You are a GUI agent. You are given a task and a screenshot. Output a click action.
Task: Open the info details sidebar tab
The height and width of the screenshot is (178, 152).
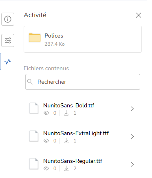(8, 19)
